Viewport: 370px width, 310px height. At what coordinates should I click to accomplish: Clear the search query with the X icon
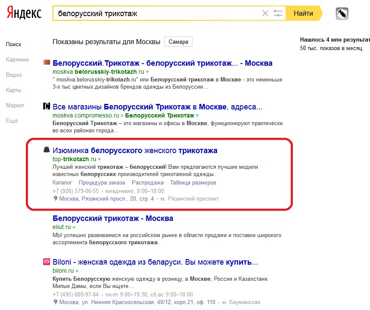265,14
